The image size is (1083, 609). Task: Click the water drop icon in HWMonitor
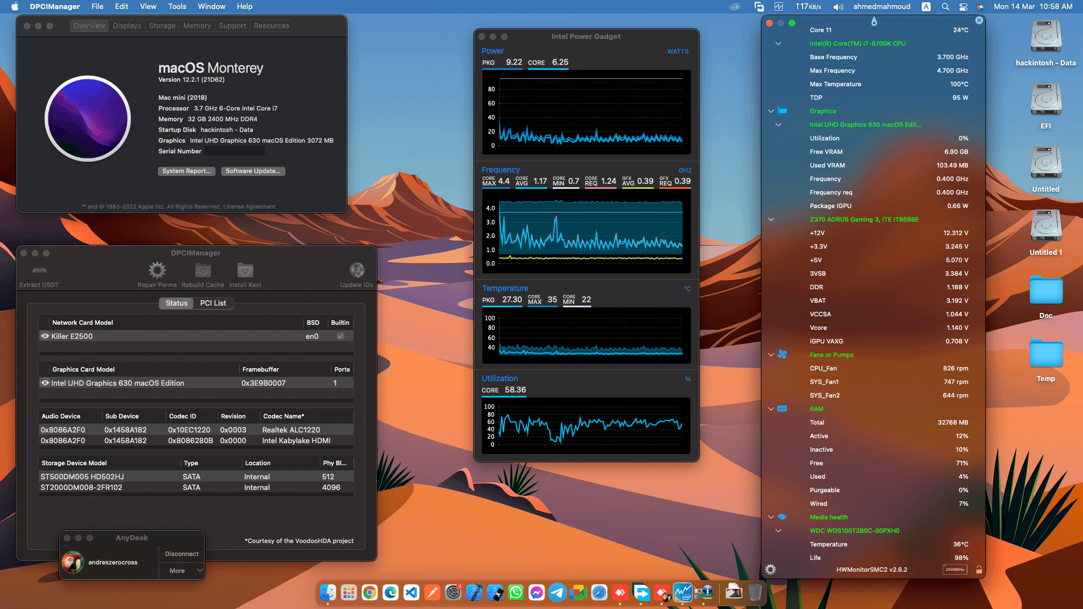tap(874, 21)
